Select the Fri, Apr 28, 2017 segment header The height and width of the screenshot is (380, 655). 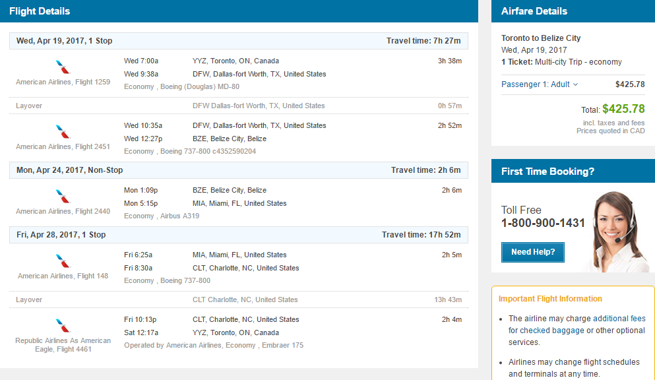[239, 235]
